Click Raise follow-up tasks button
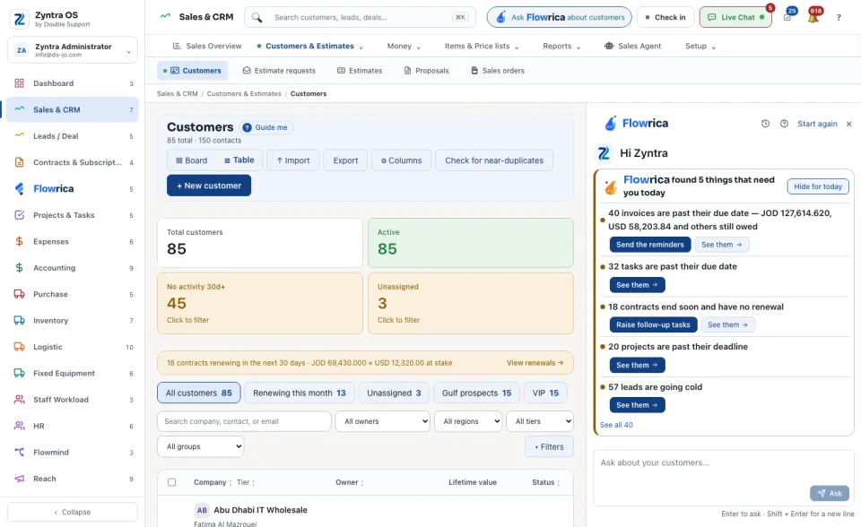 [x=654, y=324]
